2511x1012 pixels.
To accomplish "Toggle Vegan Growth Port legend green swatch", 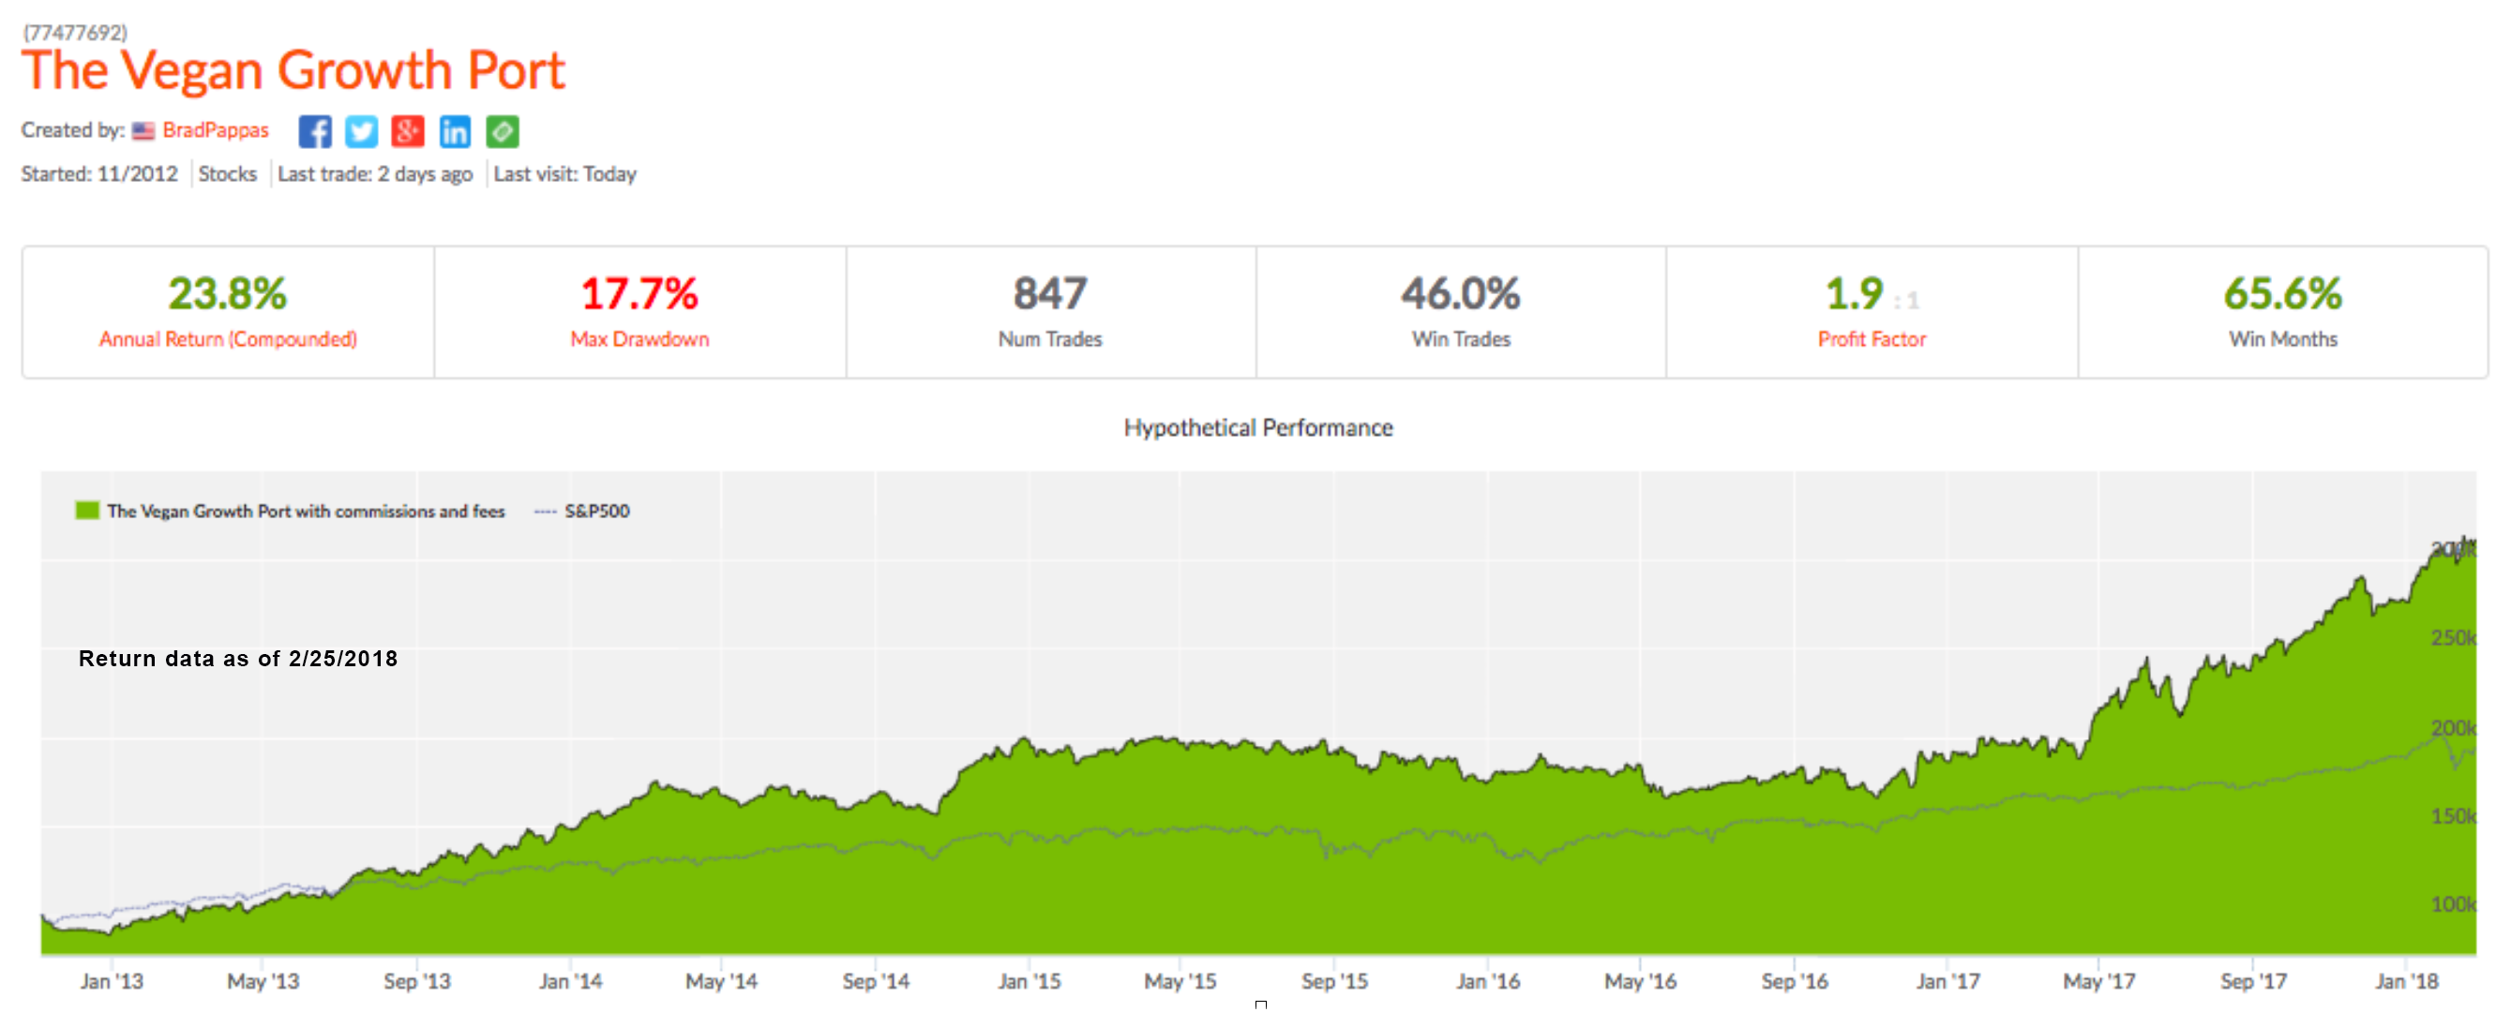I will coord(88,512).
